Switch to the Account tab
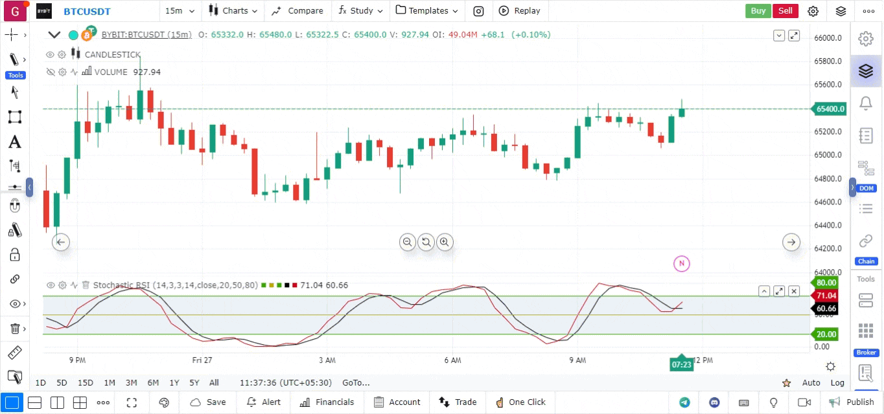The image size is (884, 414). click(397, 402)
